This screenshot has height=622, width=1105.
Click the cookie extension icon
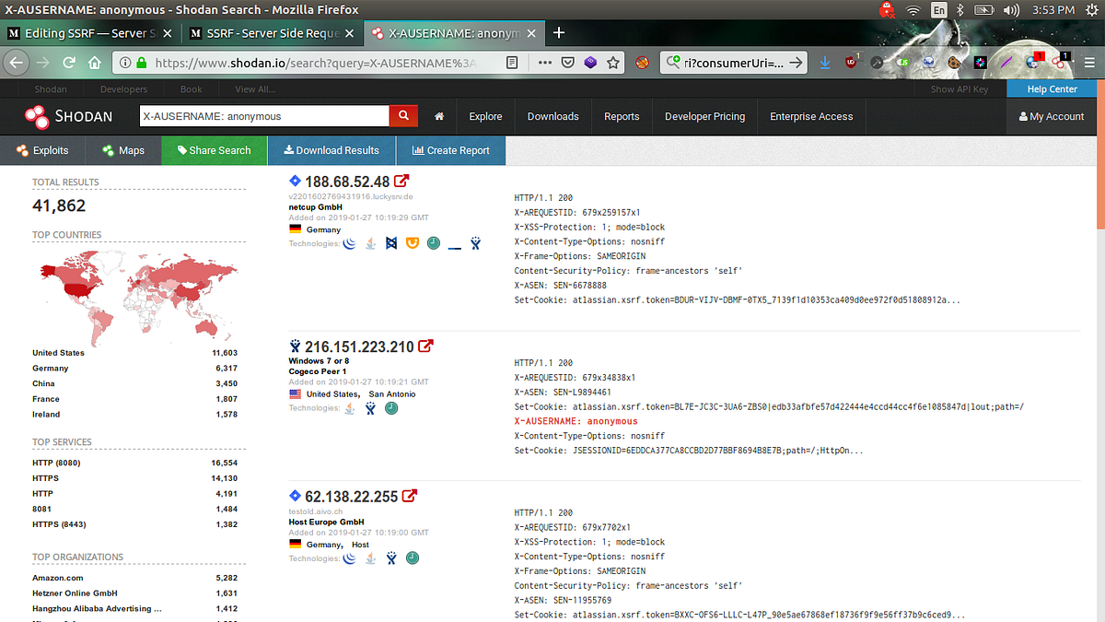956,63
